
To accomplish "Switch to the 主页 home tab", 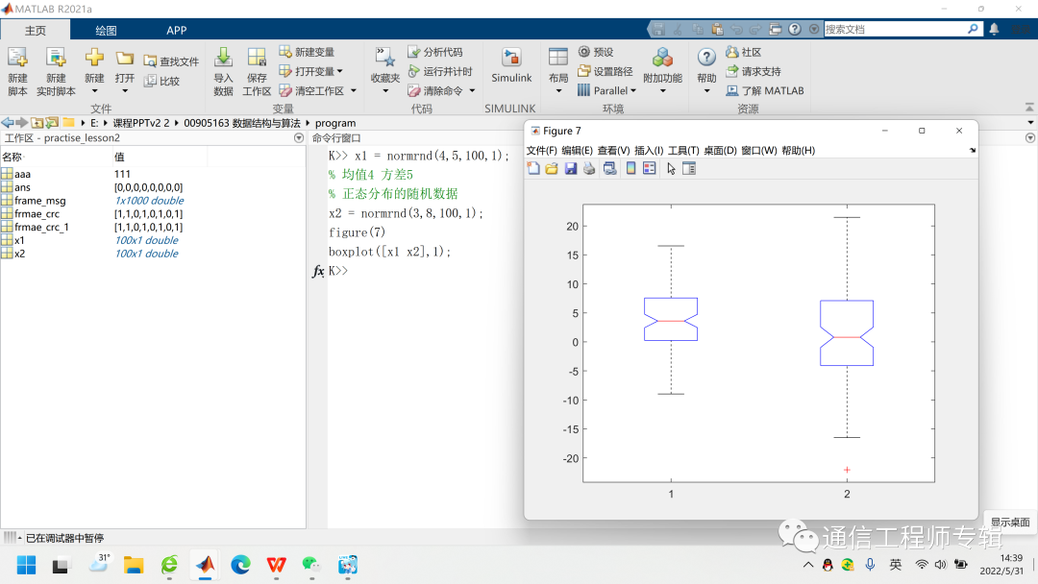I will tap(36, 31).
